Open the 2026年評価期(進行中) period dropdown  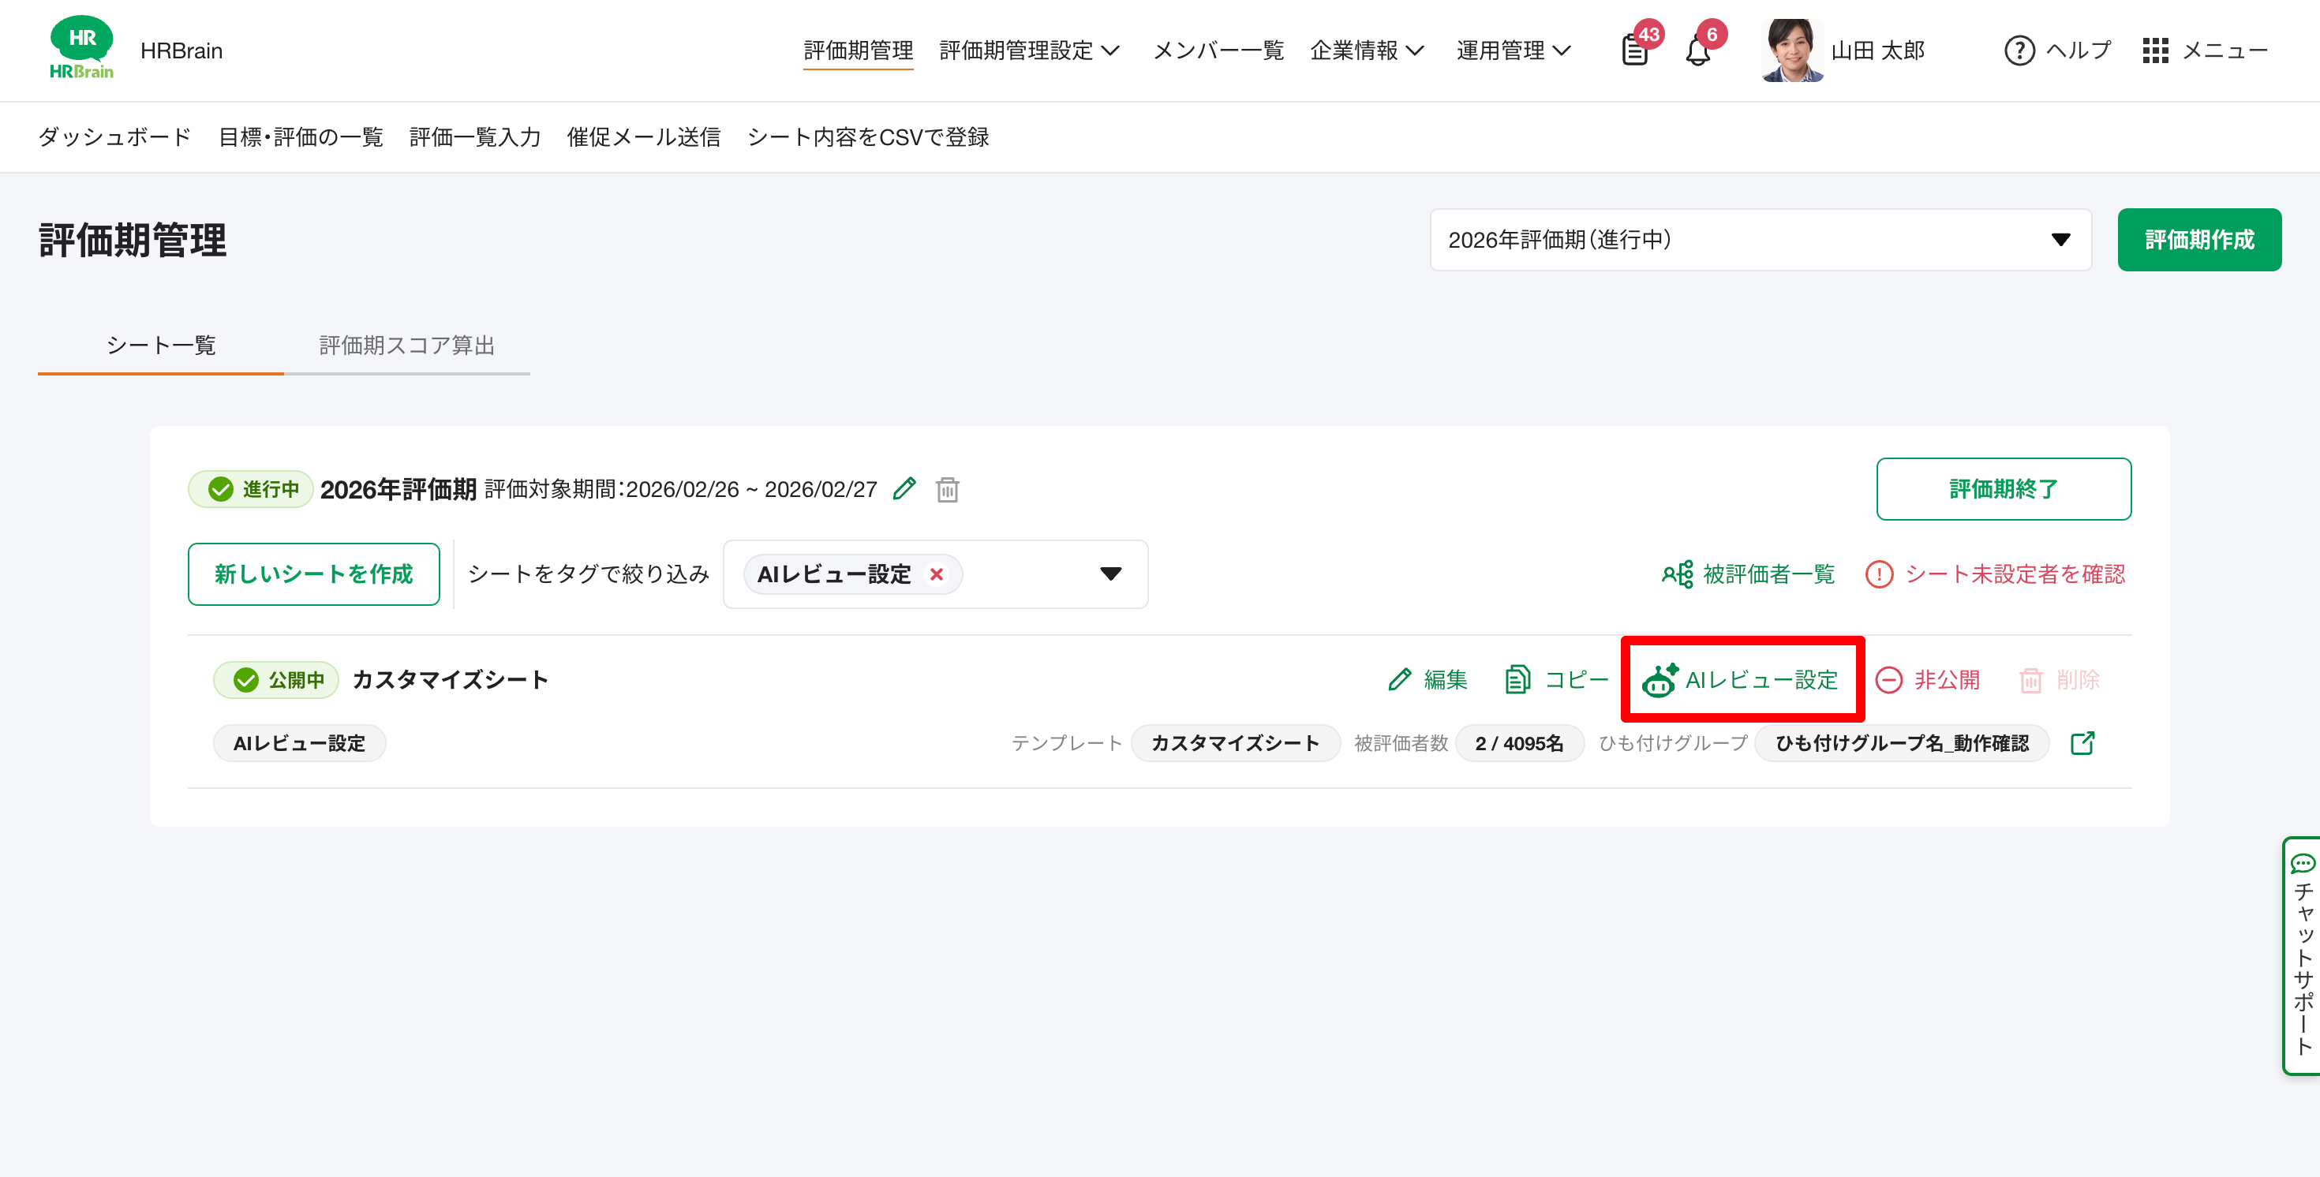(1760, 240)
